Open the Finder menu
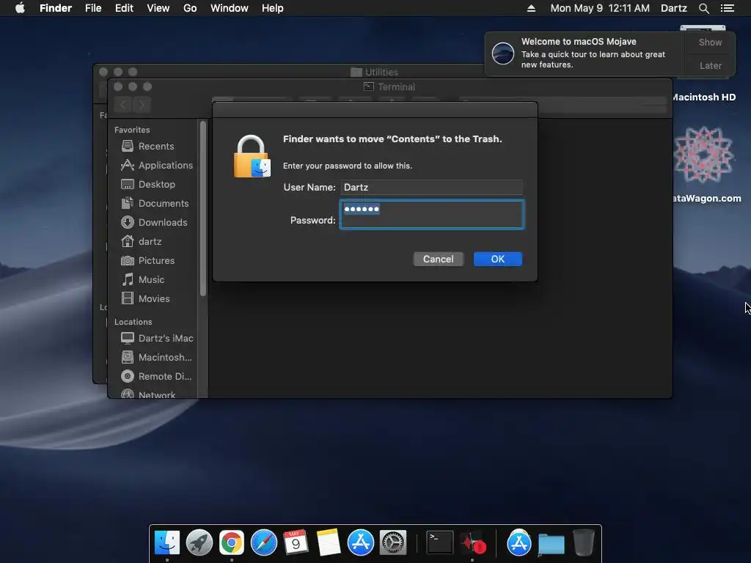The width and height of the screenshot is (751, 563). coord(56,8)
